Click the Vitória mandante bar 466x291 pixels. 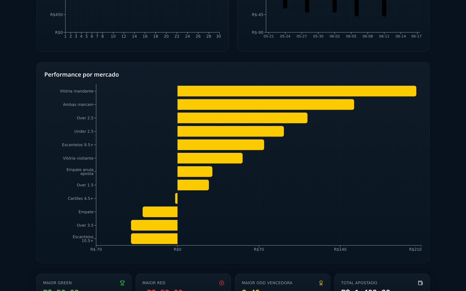click(297, 91)
